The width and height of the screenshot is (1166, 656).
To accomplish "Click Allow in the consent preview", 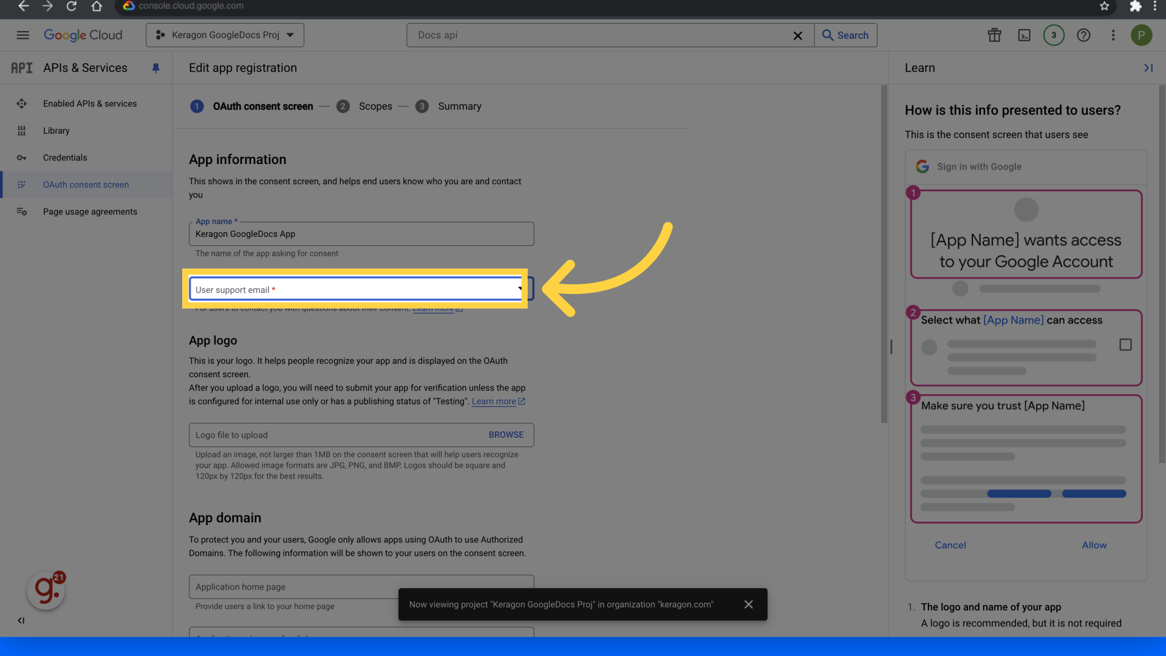I will click(x=1094, y=545).
